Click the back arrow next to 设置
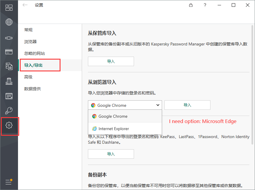255x190 pixels. click(x=25, y=5)
